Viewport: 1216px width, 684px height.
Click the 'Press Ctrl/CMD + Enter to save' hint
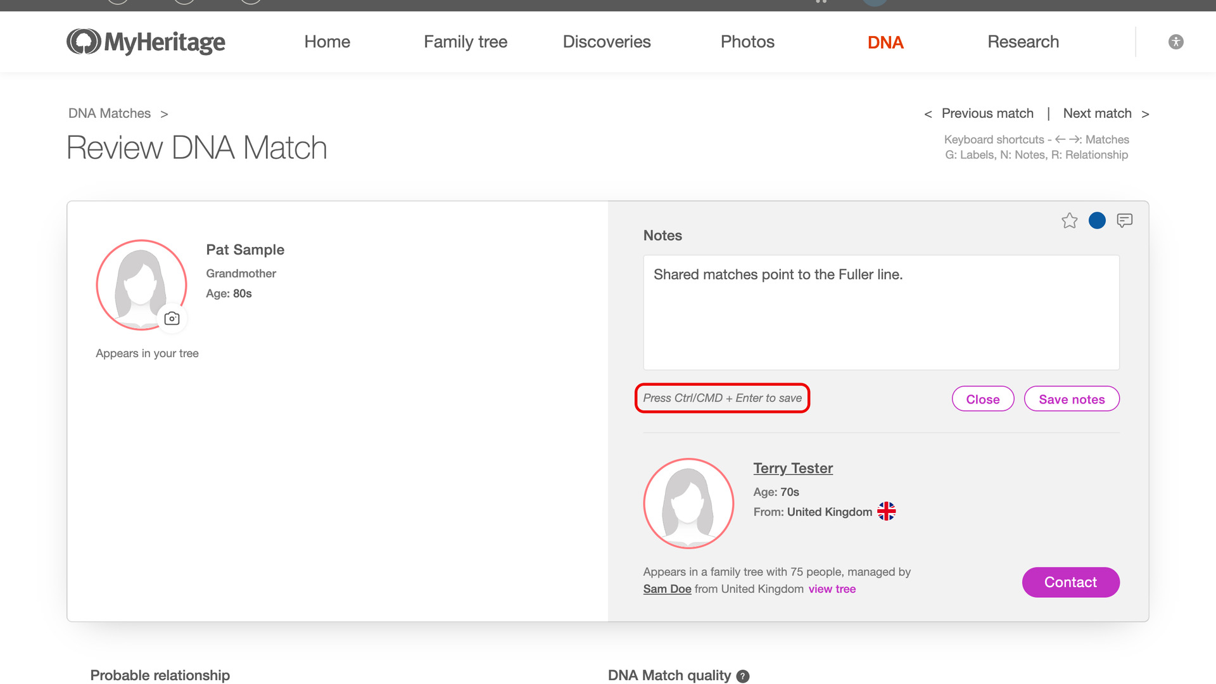click(x=722, y=398)
